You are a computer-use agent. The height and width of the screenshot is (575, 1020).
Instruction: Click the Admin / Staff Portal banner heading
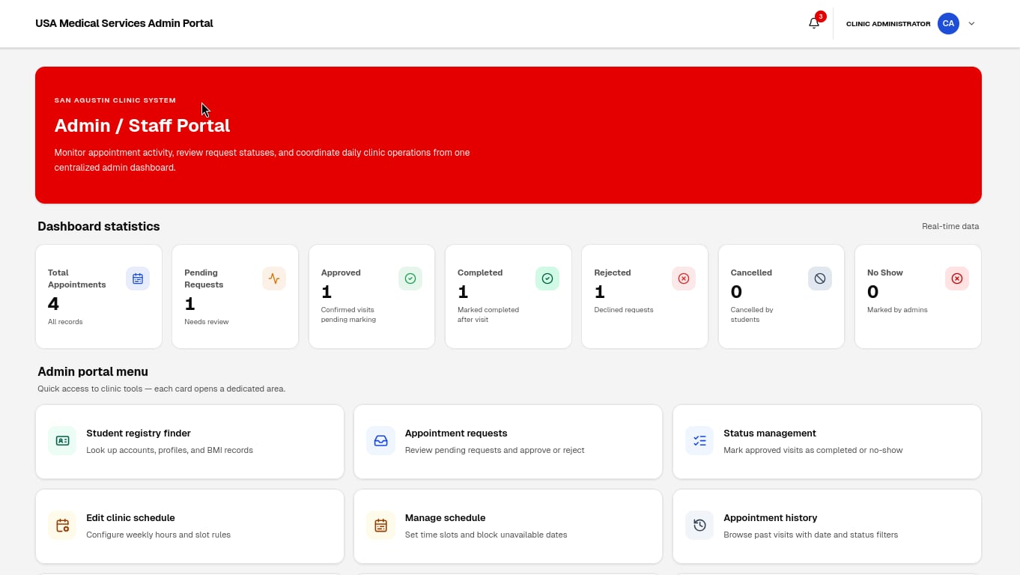click(142, 126)
